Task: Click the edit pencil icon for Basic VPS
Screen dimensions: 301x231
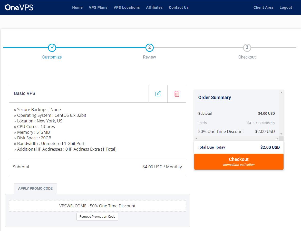Action: 158,94
